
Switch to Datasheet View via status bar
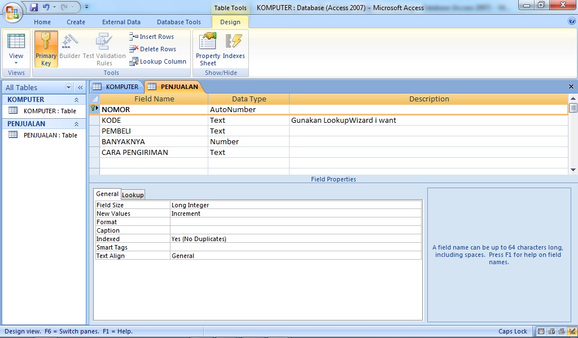click(541, 331)
